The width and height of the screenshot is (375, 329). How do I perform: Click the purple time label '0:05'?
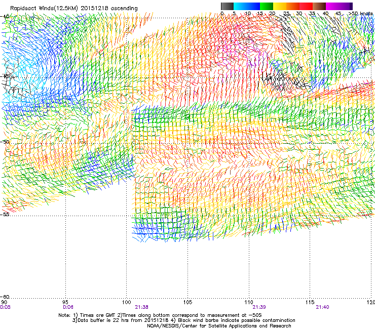pyautogui.click(x=5, y=307)
